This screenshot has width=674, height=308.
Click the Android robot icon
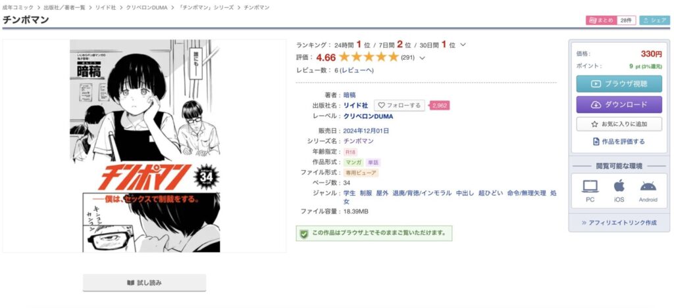point(648,186)
